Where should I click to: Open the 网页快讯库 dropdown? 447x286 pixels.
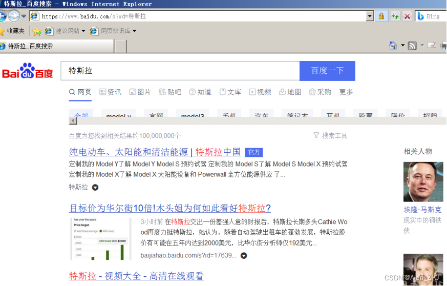click(x=113, y=31)
